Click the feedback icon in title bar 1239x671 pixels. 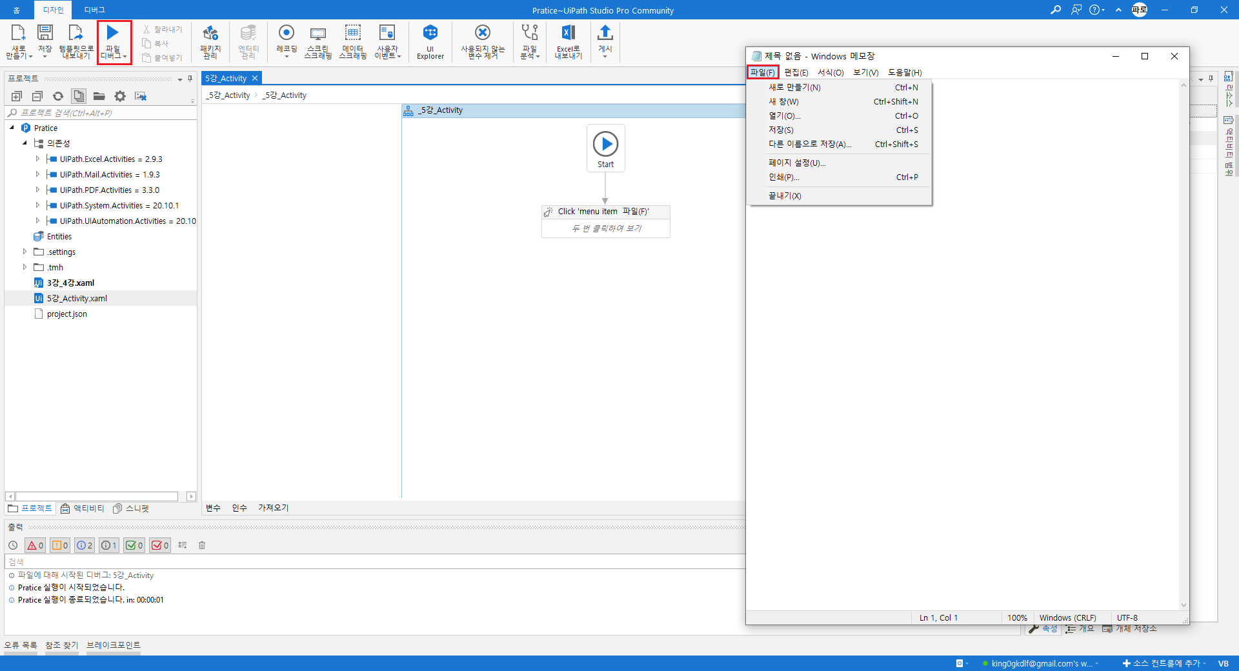[x=1076, y=10]
